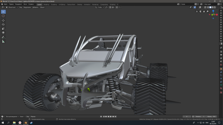
Task: Jump to the timeline end frame
Action: pyautogui.click(x=116, y=117)
